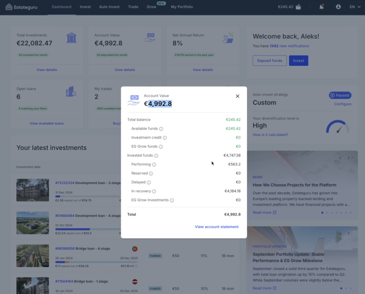This screenshot has height=294, width=365.
Task: Click the info icon next to In recovery
Action: (154, 191)
